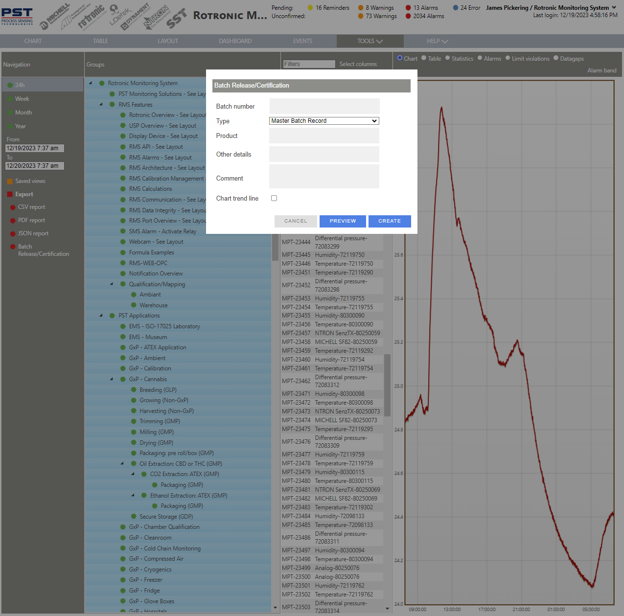
Task: Collapse the PST Applications tree node
Action: pyautogui.click(x=101, y=316)
